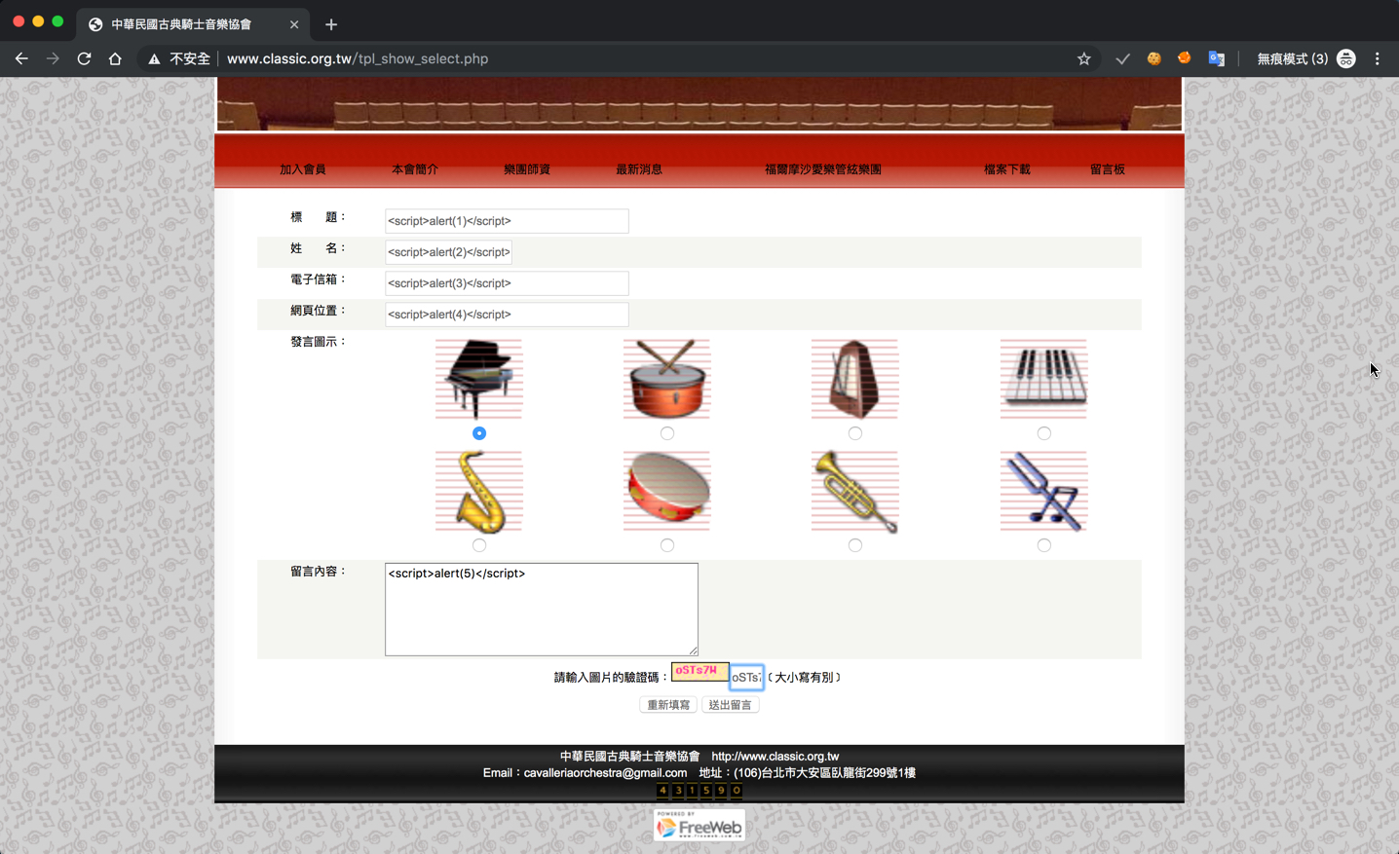Focus the 姓名 name input field
Screen dimensions: 1399x854
[x=448, y=252]
